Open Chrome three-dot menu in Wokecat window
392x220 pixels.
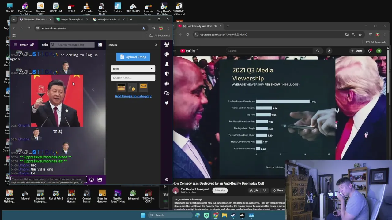(x=168, y=28)
